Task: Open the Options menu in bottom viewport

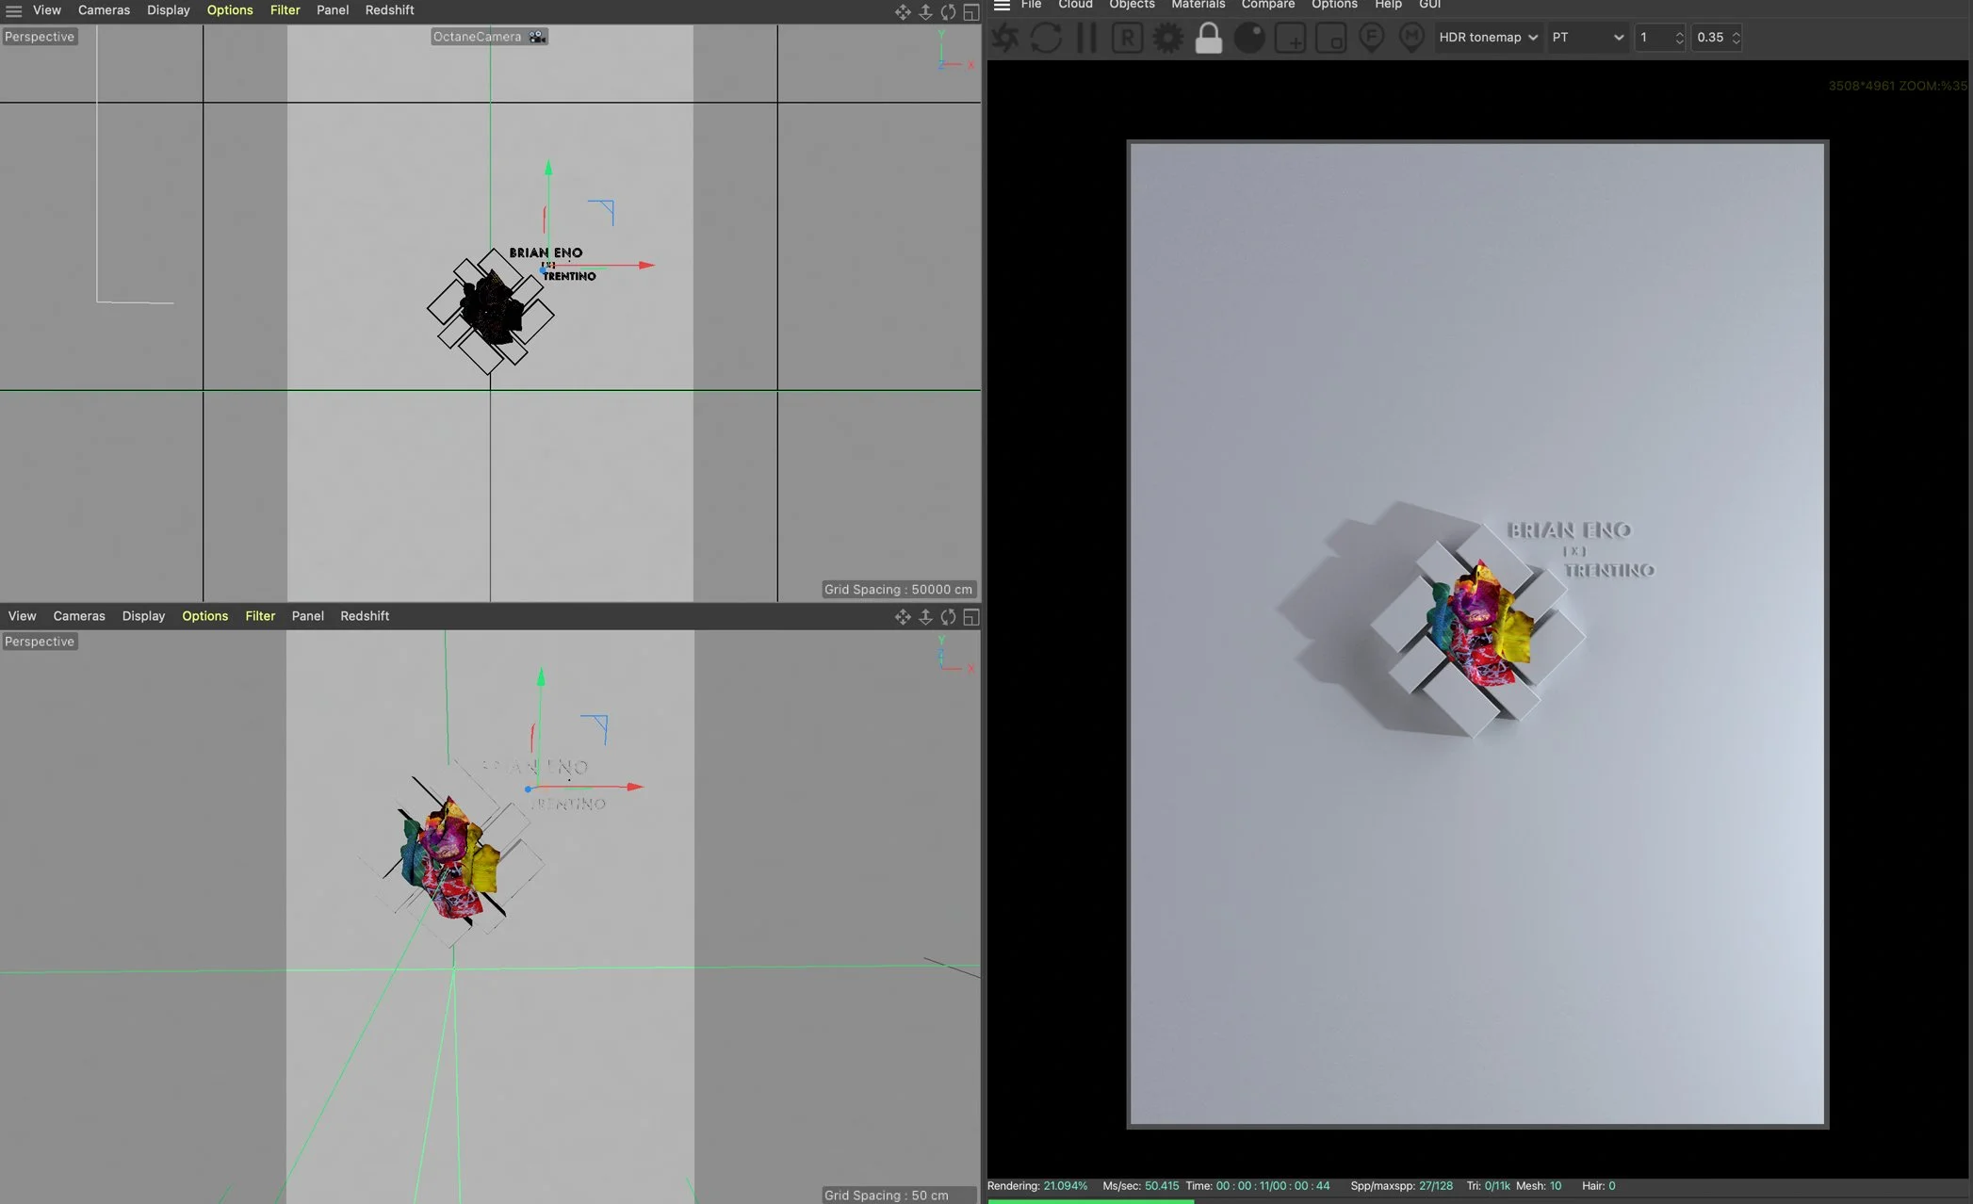Action: [204, 616]
